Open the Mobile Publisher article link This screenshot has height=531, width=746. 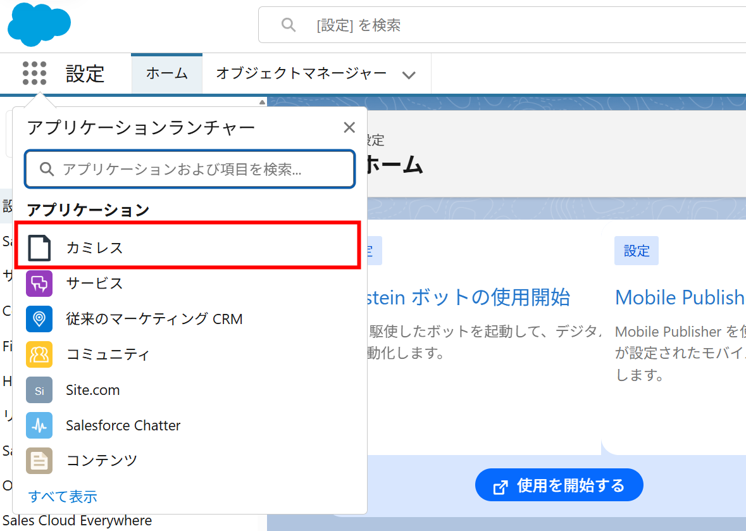pos(680,297)
